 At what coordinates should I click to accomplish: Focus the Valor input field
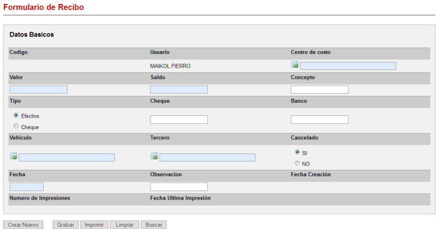point(39,90)
